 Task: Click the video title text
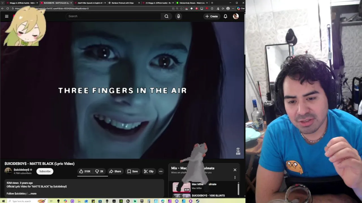pyautogui.click(x=40, y=164)
